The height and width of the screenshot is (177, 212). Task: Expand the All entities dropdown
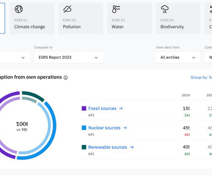pyautogui.click(x=178, y=58)
